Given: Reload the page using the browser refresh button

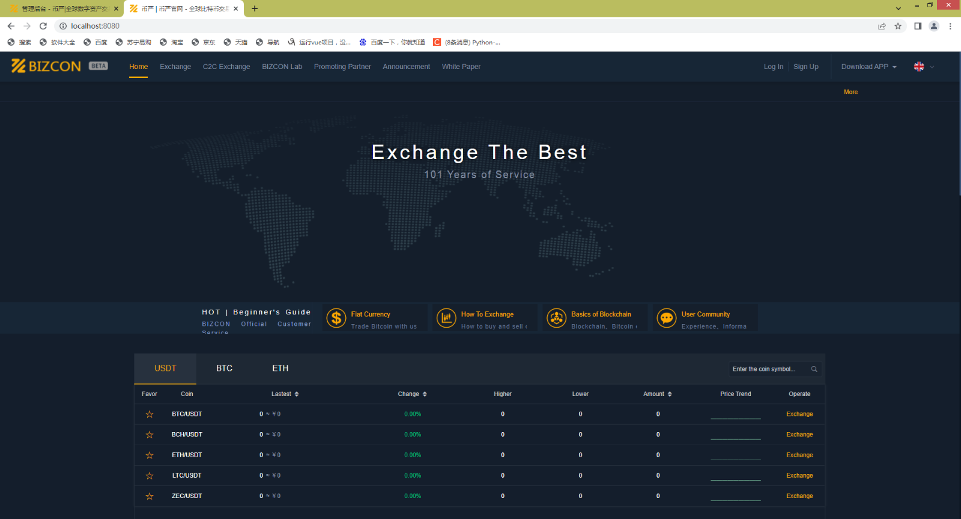Looking at the screenshot, I should point(43,26).
